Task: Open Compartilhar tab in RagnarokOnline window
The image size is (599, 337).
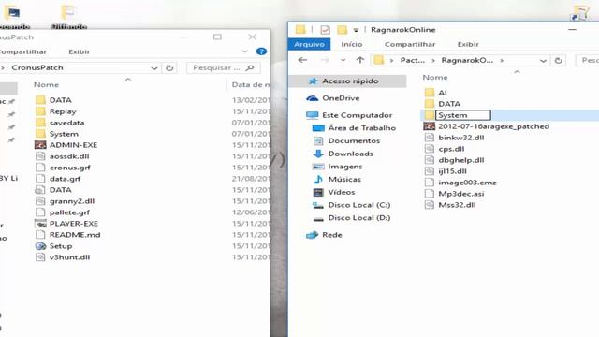Action: click(x=410, y=44)
